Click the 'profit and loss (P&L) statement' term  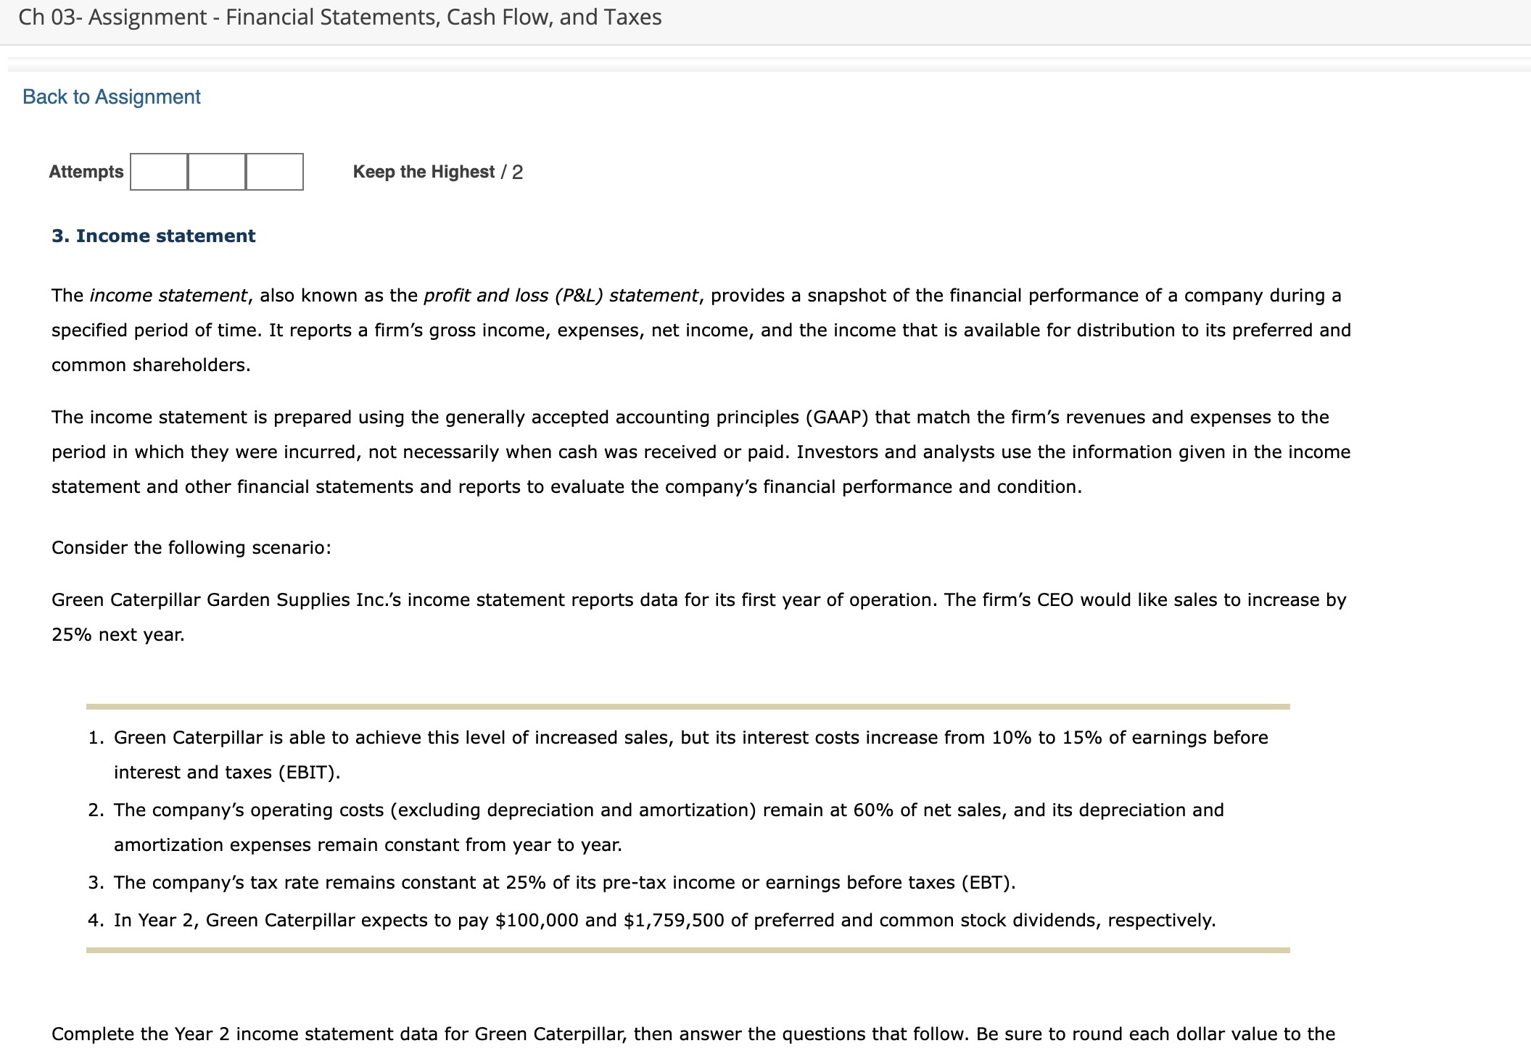click(561, 296)
